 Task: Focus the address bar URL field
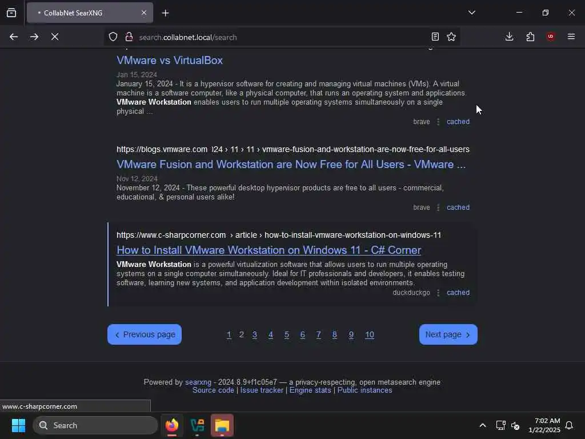(282, 37)
